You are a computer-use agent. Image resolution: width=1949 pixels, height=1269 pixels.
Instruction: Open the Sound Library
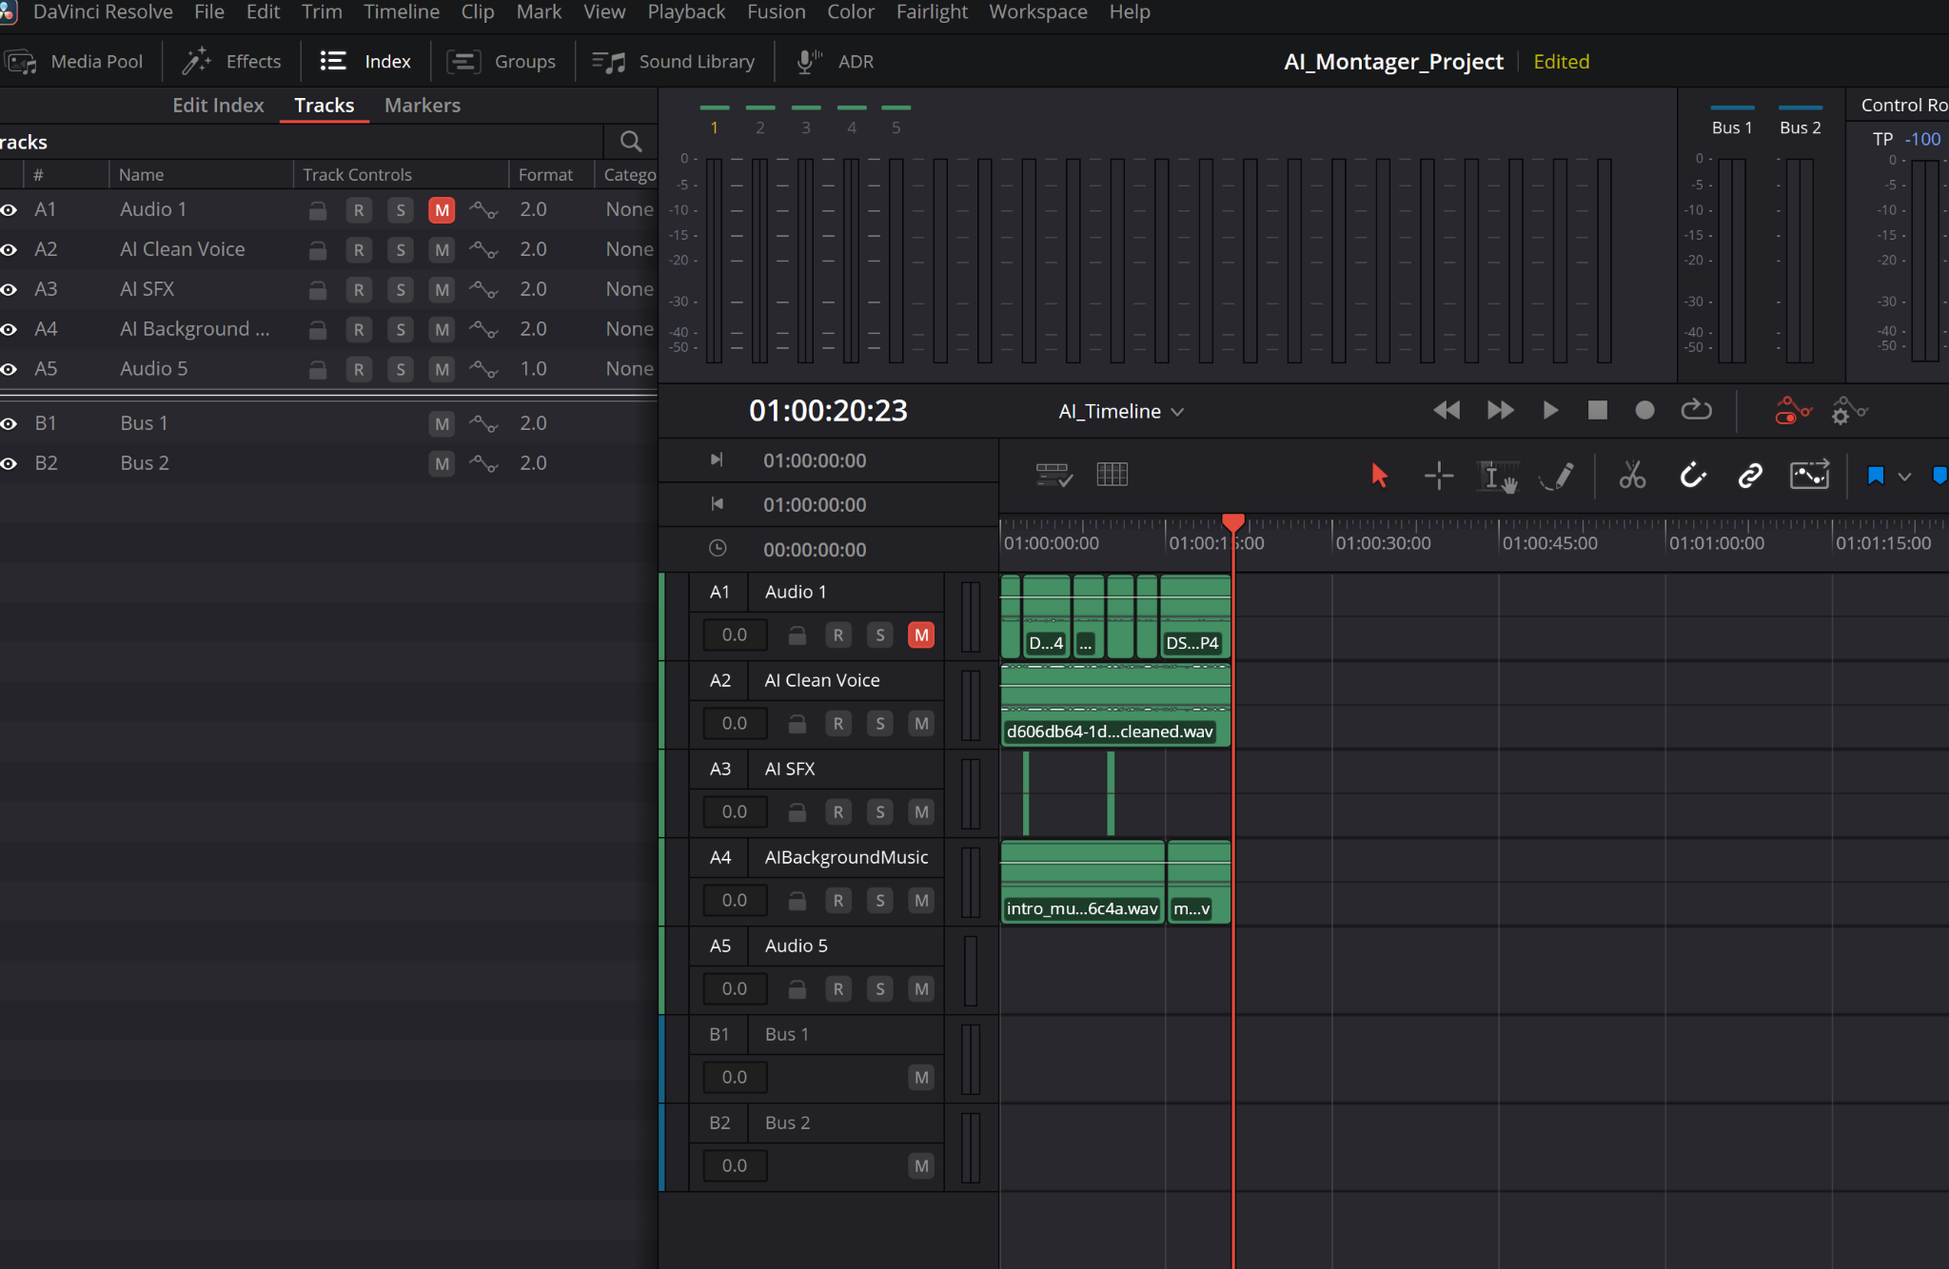674,62
